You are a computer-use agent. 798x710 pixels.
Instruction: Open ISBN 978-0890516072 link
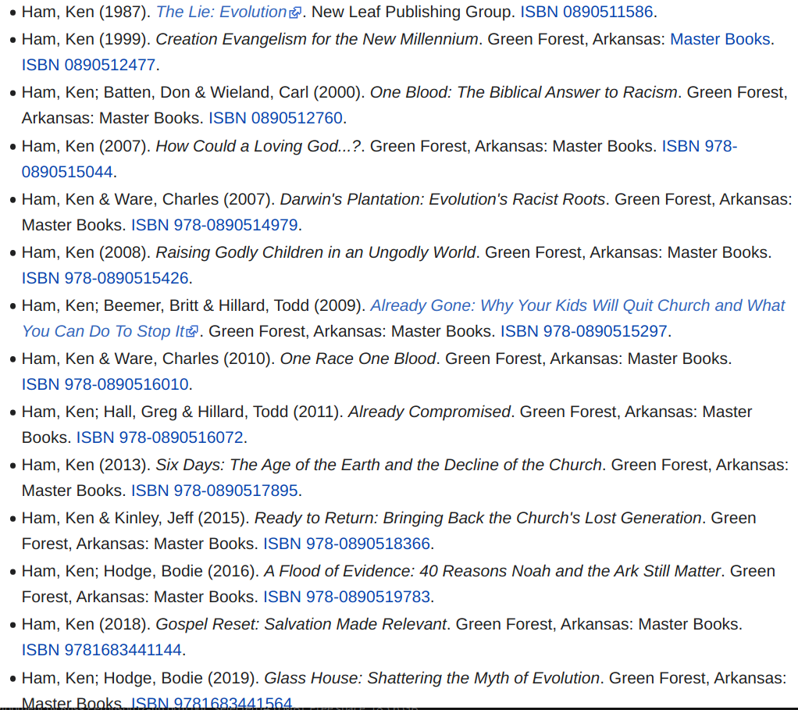click(x=160, y=437)
